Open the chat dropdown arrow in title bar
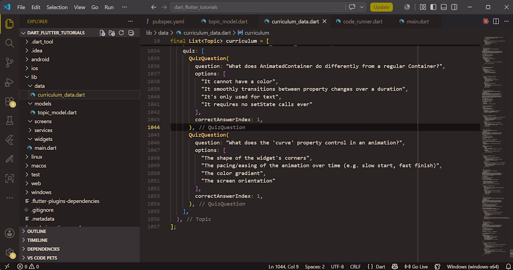 [361, 7]
